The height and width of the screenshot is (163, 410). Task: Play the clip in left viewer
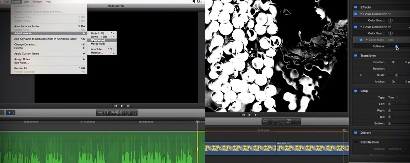coord(122,106)
